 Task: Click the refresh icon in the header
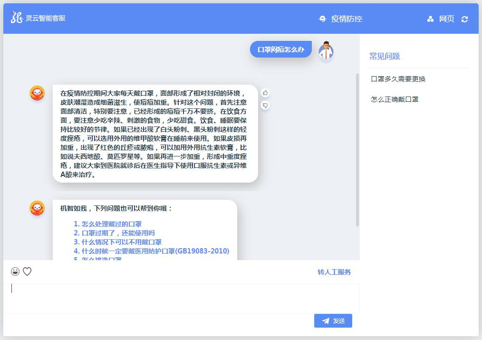coord(464,19)
